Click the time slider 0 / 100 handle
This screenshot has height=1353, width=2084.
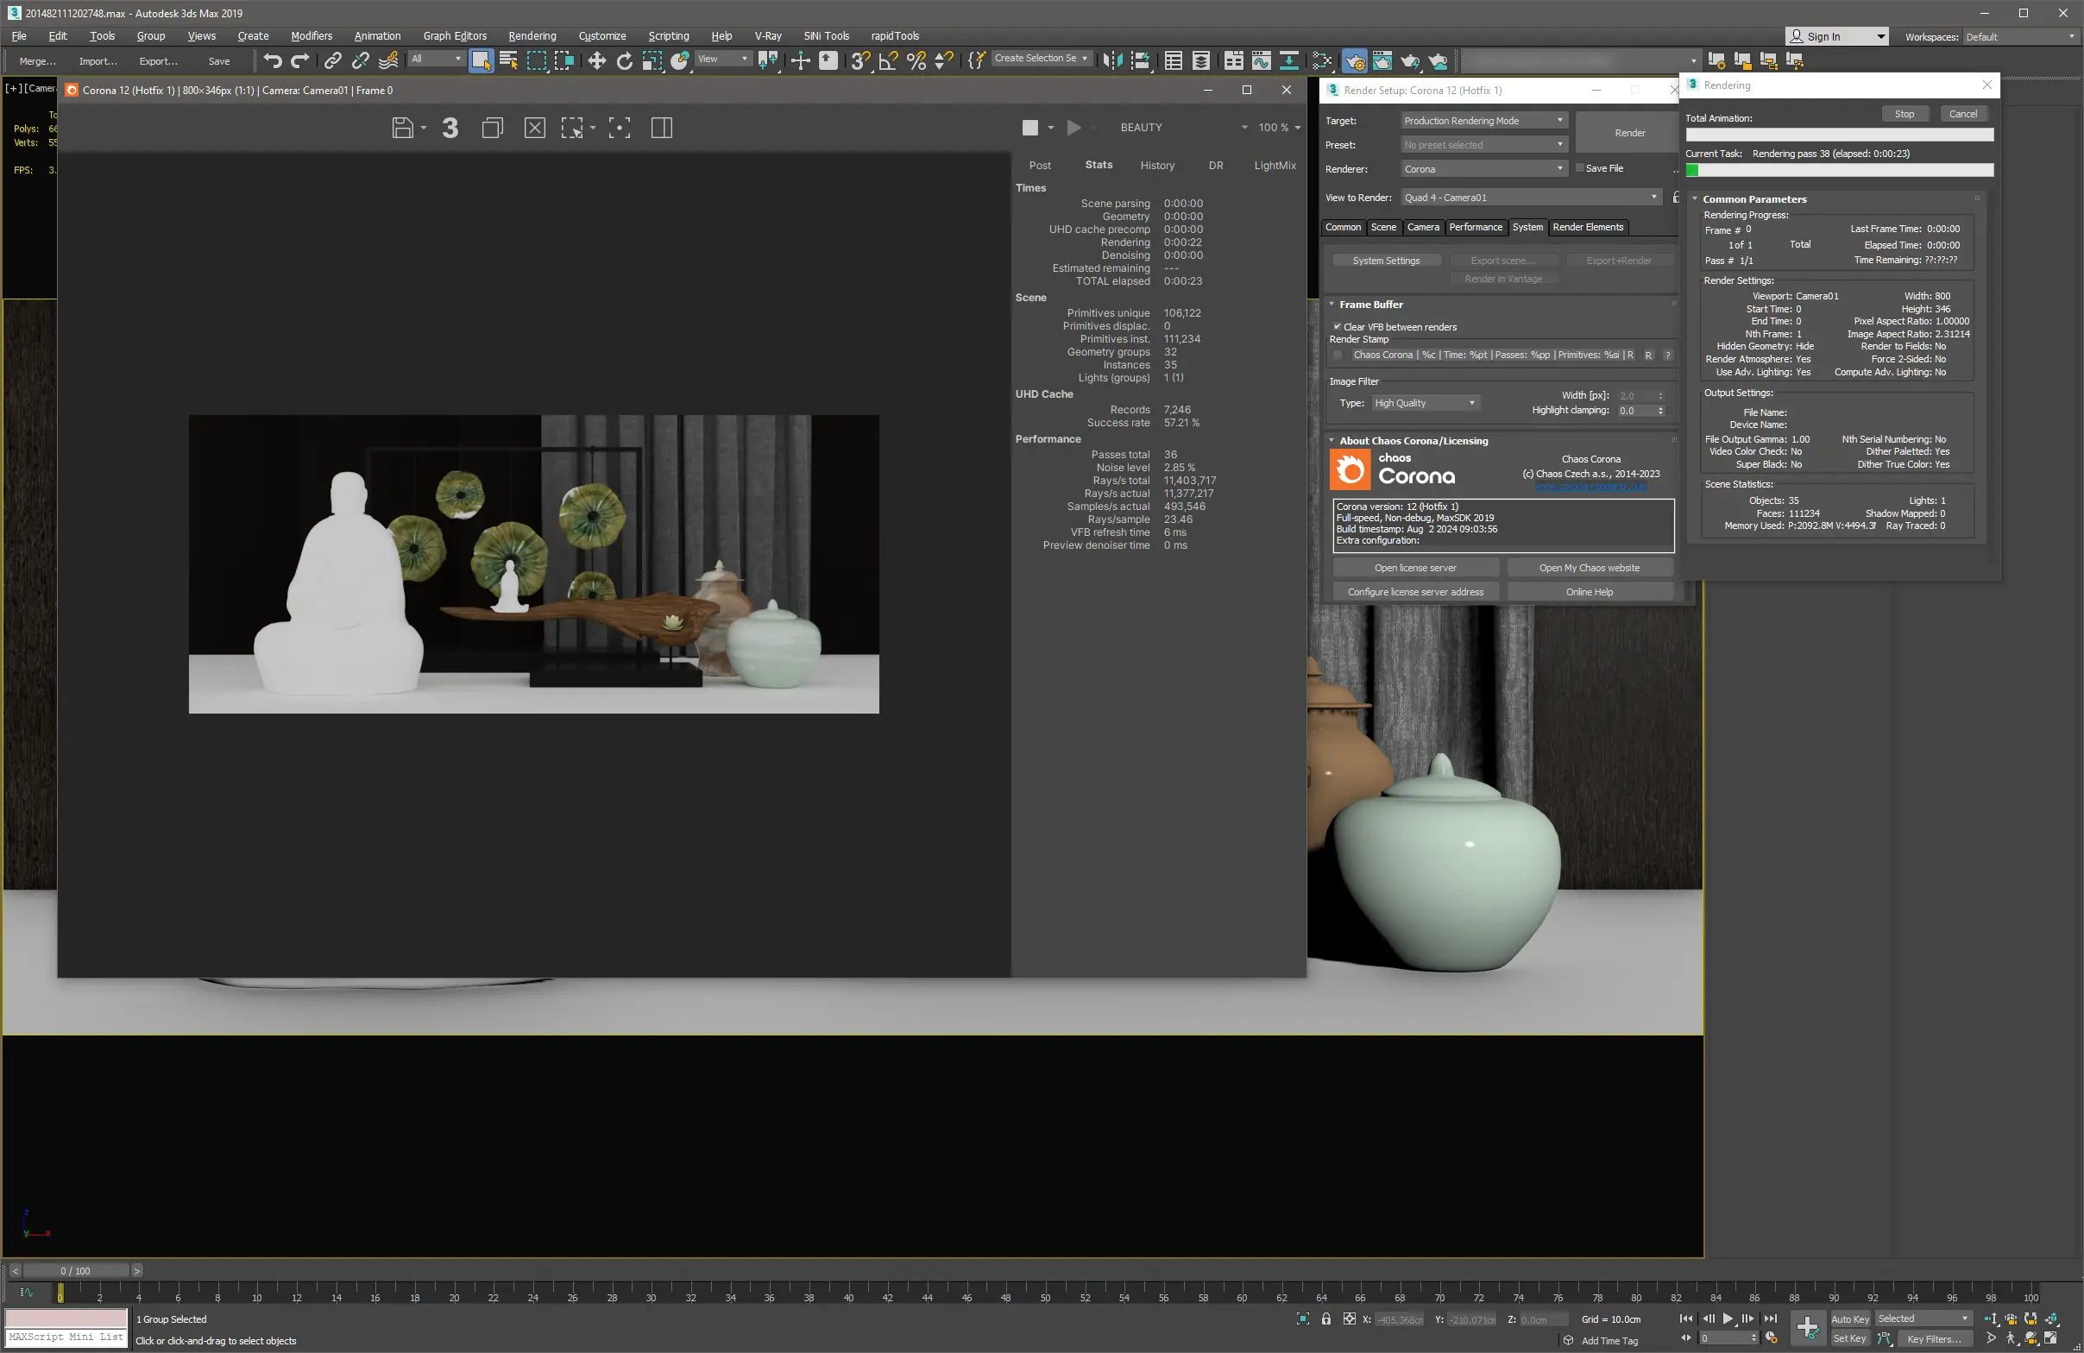(x=75, y=1271)
